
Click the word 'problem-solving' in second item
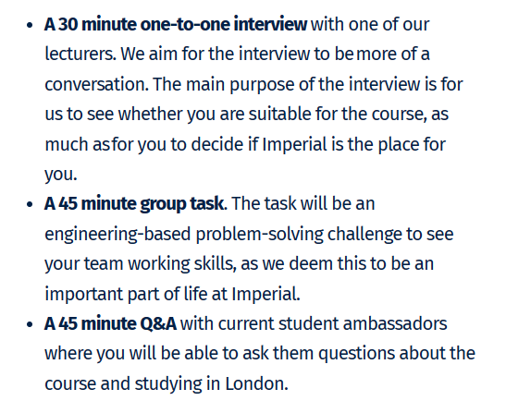point(259,235)
